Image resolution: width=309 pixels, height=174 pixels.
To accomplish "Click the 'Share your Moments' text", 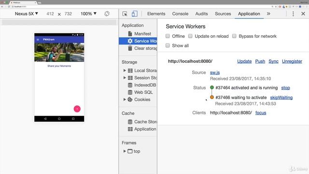I will [59, 66].
